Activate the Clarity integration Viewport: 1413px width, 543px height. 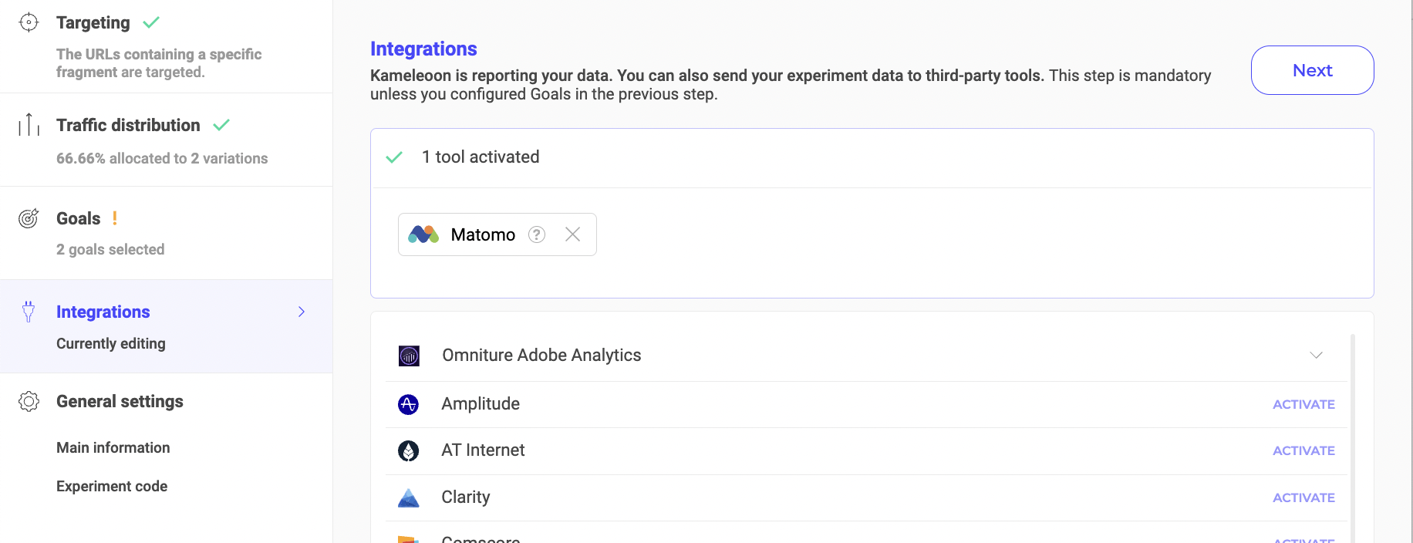click(1303, 497)
